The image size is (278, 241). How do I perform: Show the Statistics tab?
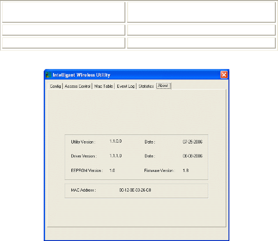(146, 86)
